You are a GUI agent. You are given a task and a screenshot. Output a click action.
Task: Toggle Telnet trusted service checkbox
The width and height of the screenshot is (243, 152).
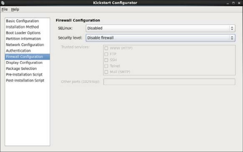(x=106, y=66)
